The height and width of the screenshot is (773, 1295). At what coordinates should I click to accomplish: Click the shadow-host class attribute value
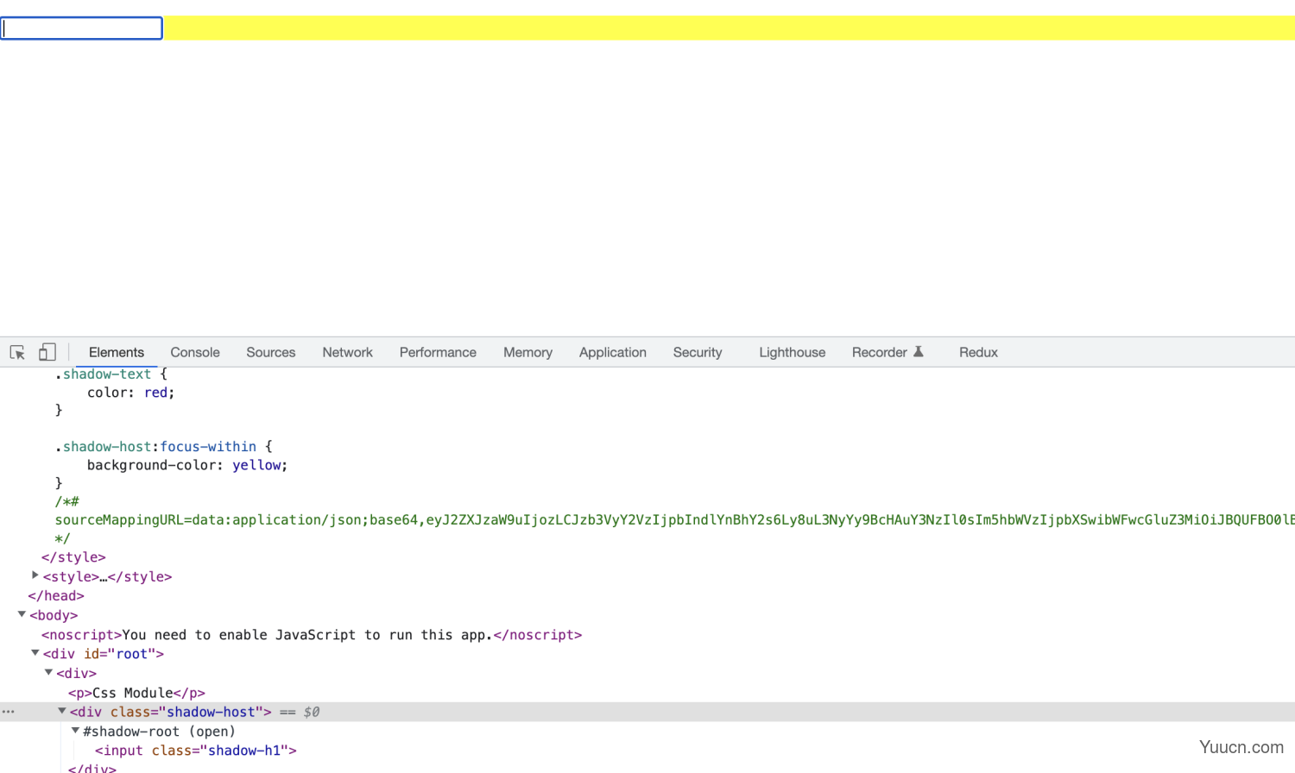(x=212, y=713)
